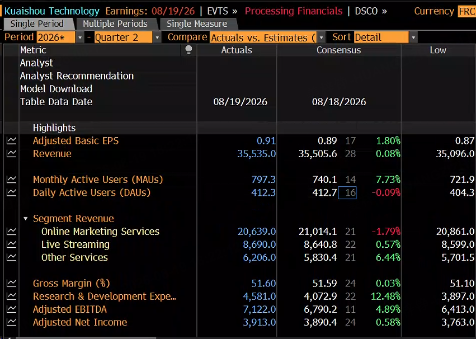Open the Sort Detail dropdown

(413, 37)
